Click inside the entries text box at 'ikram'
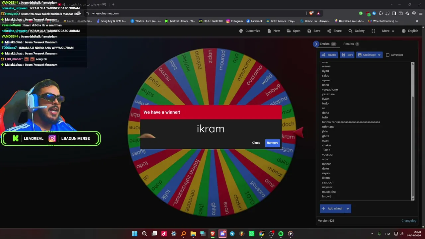Viewport: 425px width, 239px height. tap(326, 178)
